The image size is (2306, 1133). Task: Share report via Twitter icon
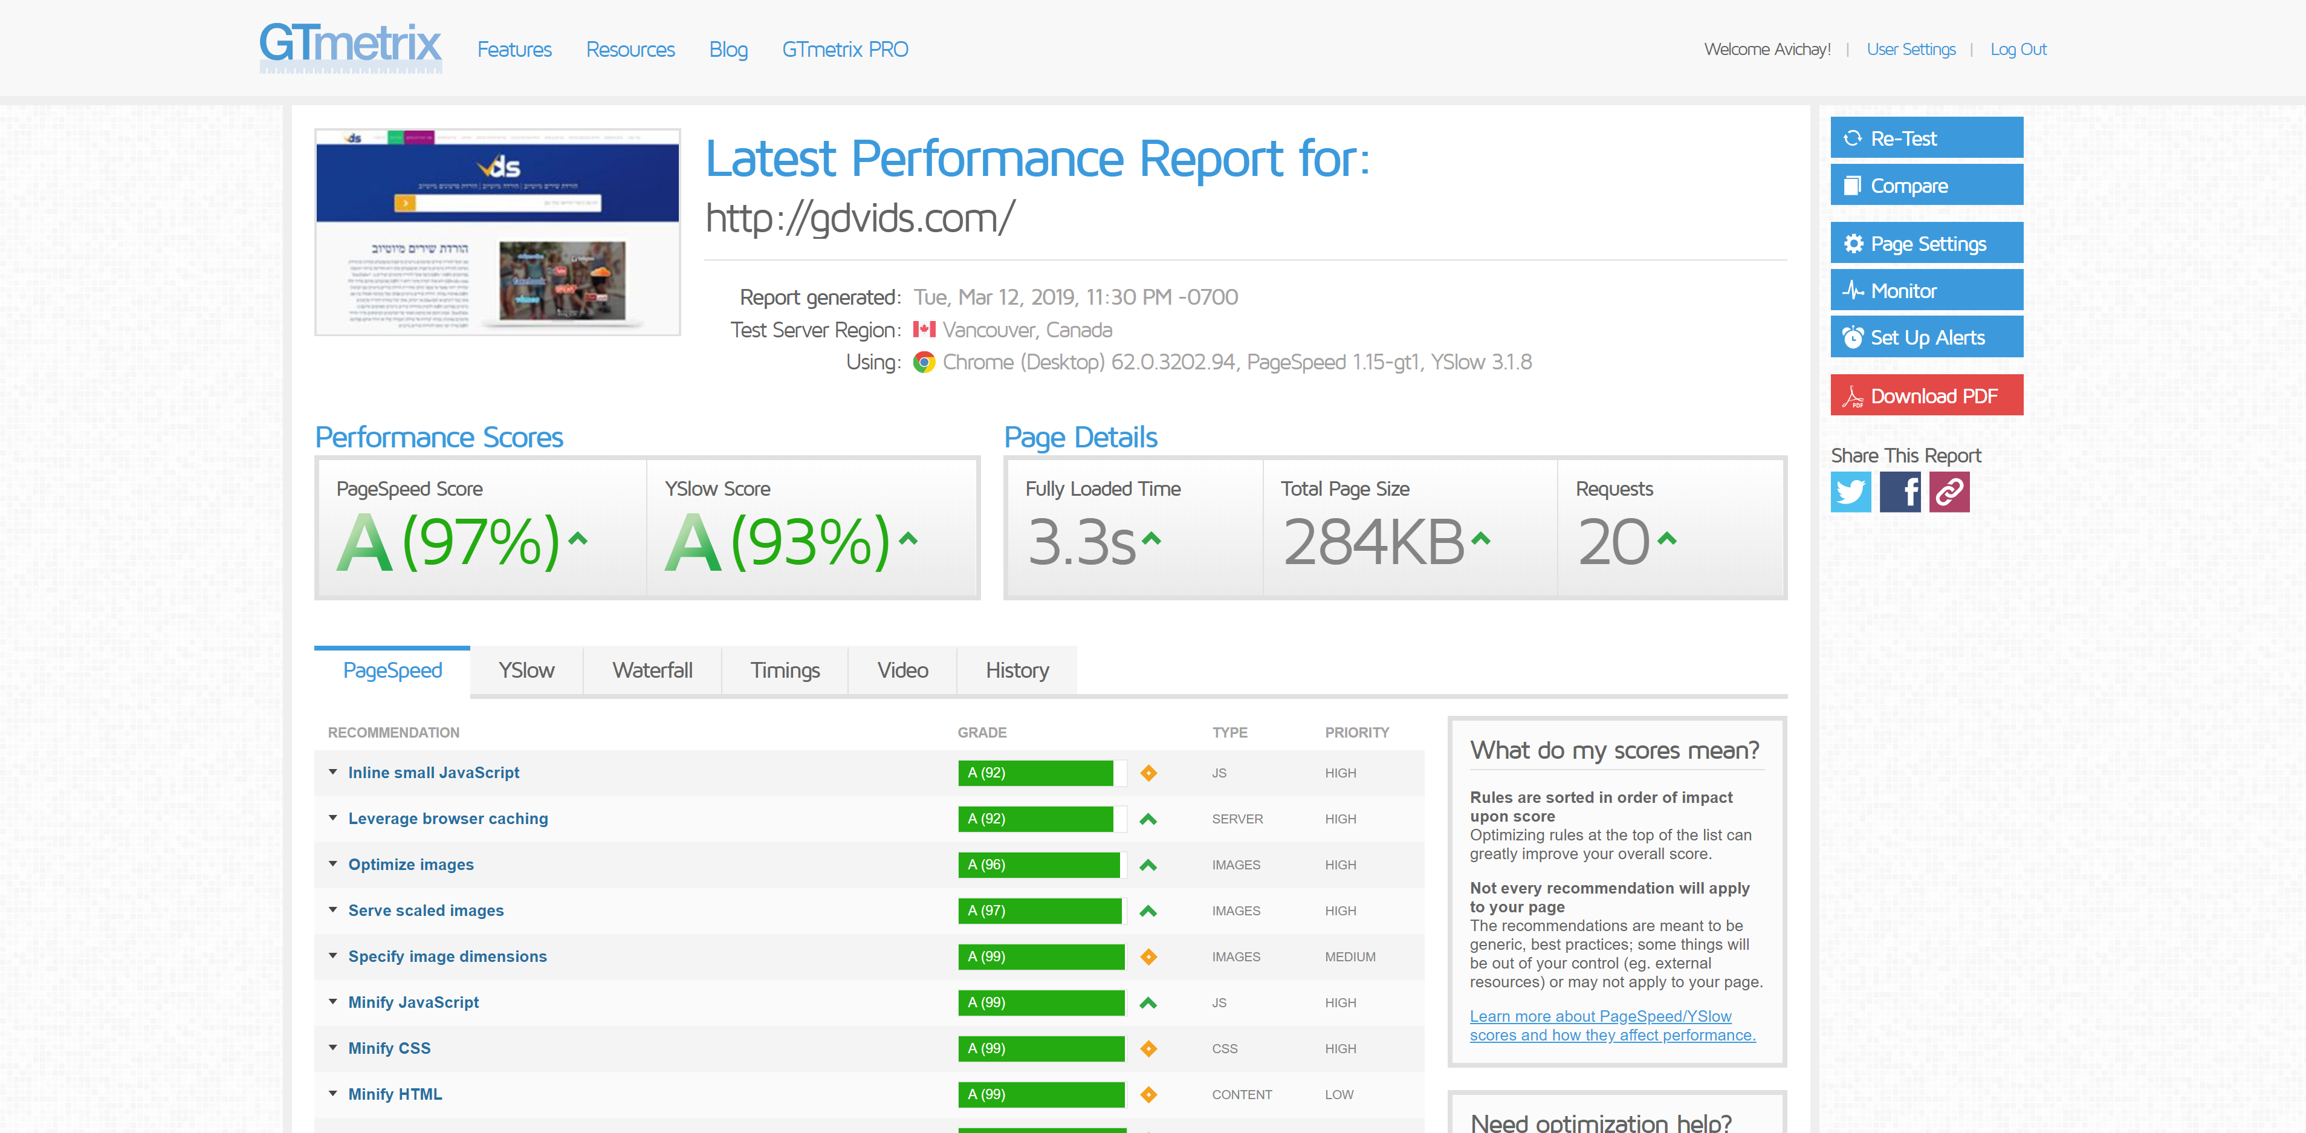(1850, 492)
